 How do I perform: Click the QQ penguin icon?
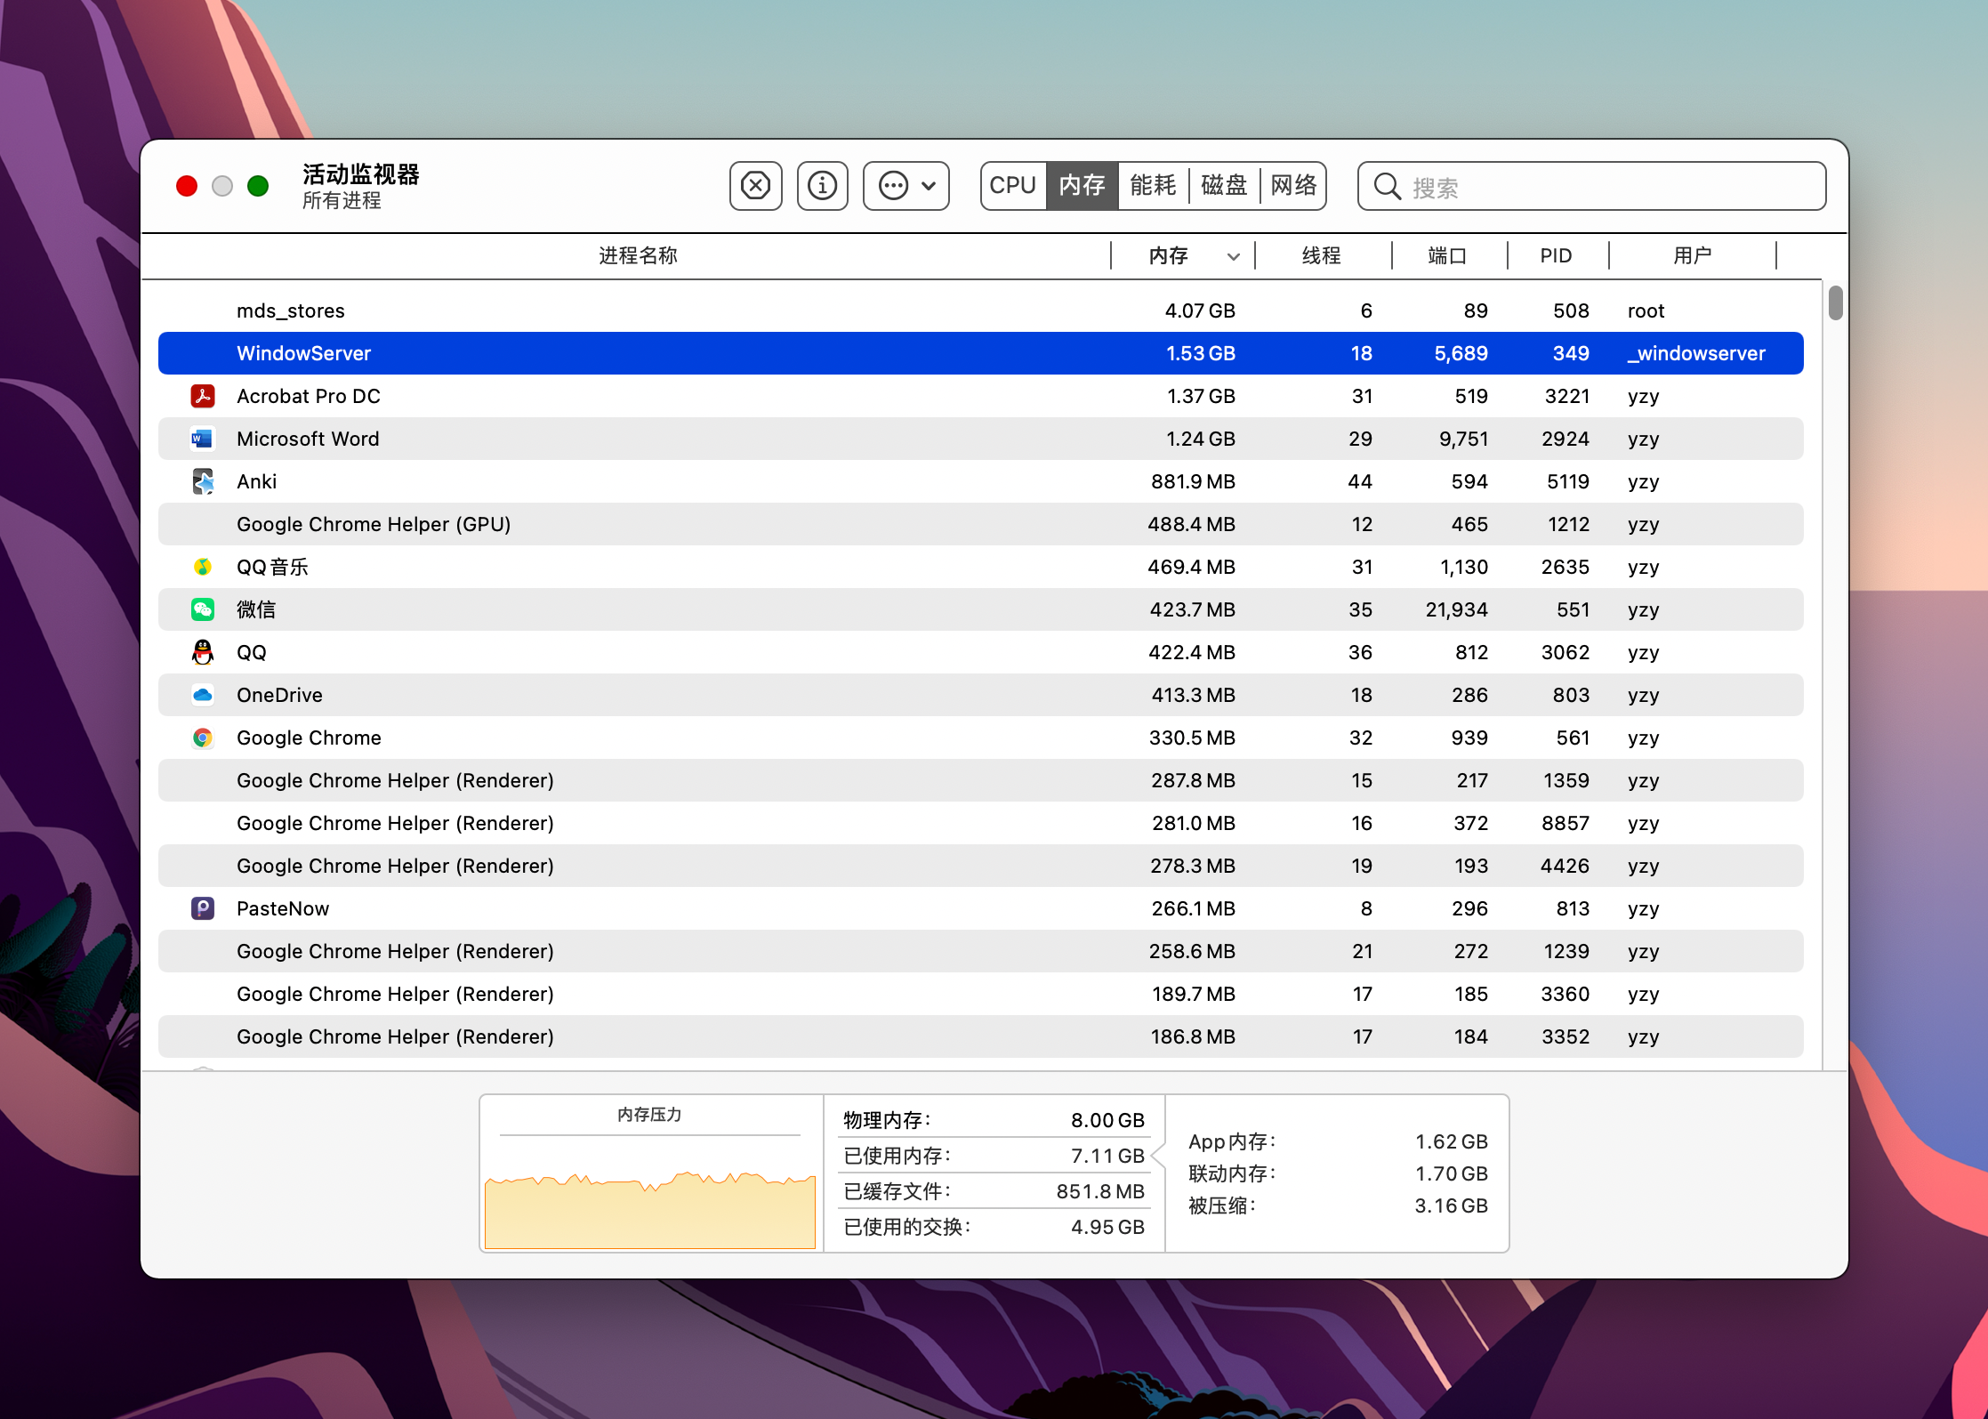(203, 652)
